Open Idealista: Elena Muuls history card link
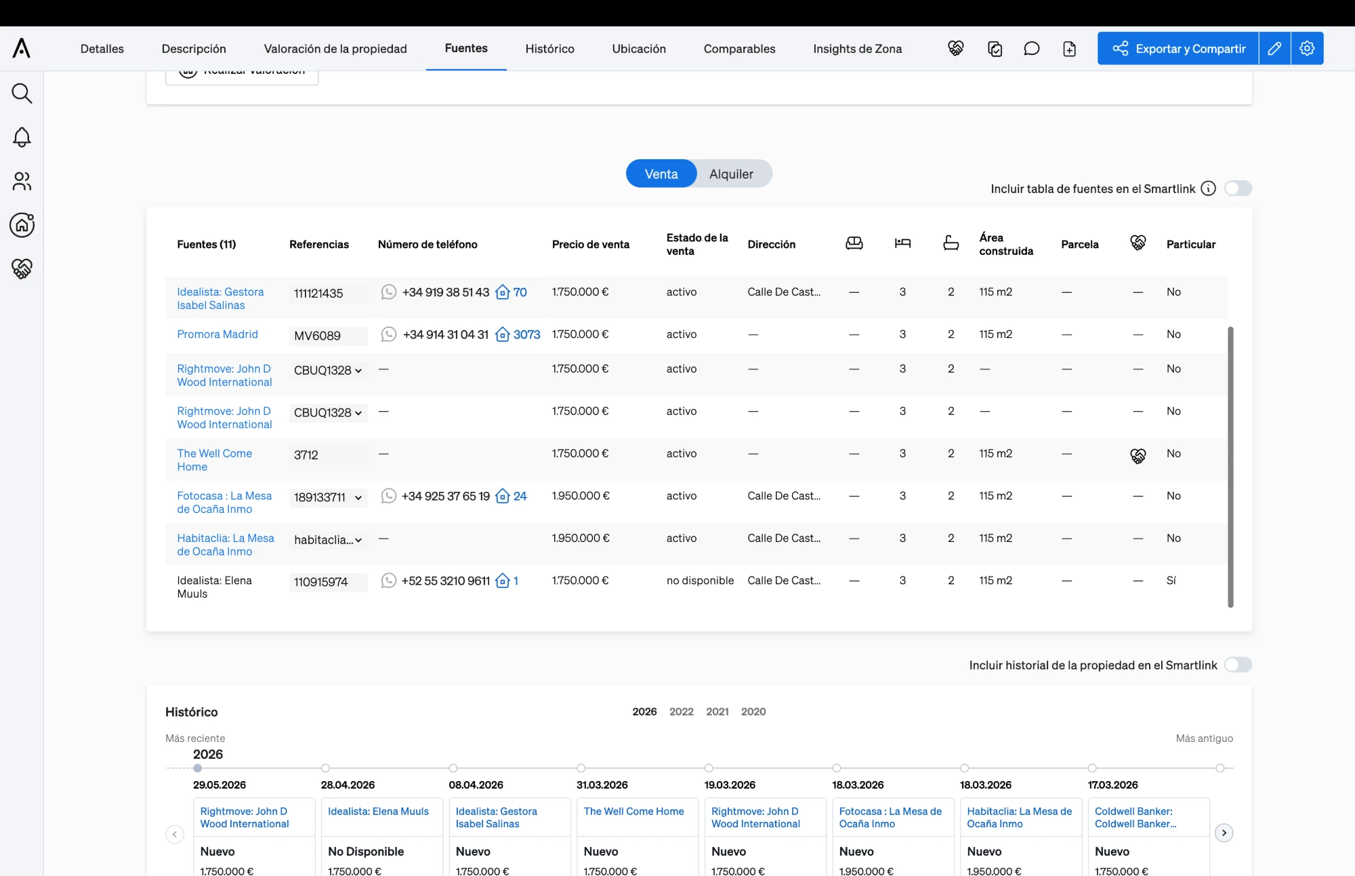This screenshot has width=1355, height=876. click(x=378, y=811)
